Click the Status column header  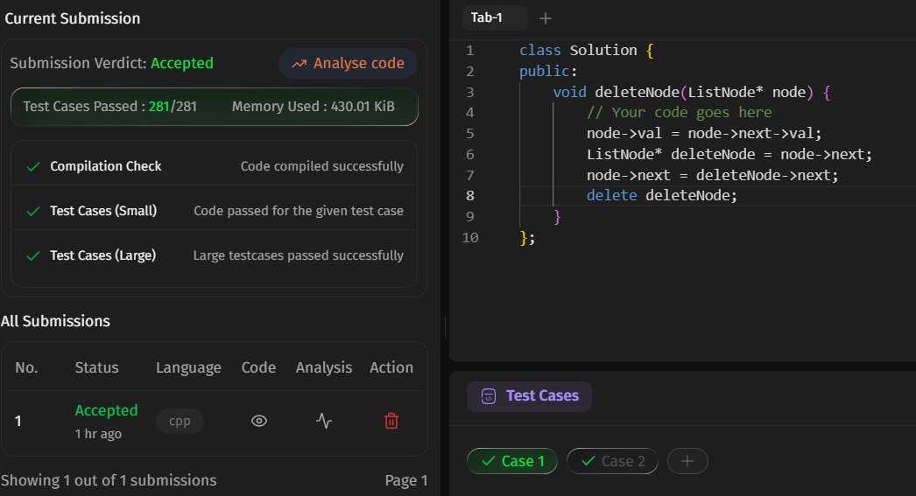(96, 367)
